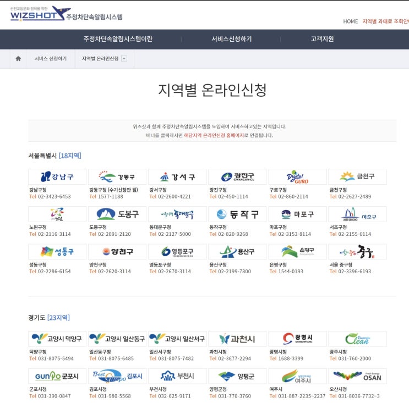This screenshot has height=403, width=409.
Task: Open 양평군 banner
Action: point(237,376)
